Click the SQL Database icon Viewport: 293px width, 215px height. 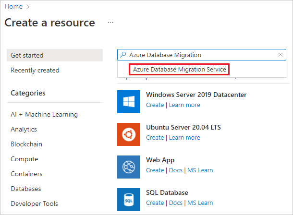click(129, 199)
